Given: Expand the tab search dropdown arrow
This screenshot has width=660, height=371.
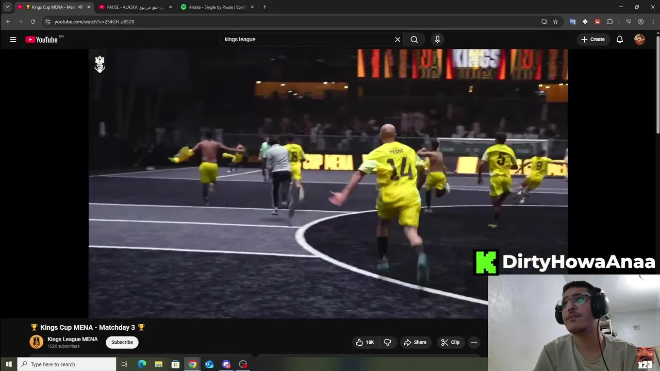Looking at the screenshot, I should [x=7, y=7].
